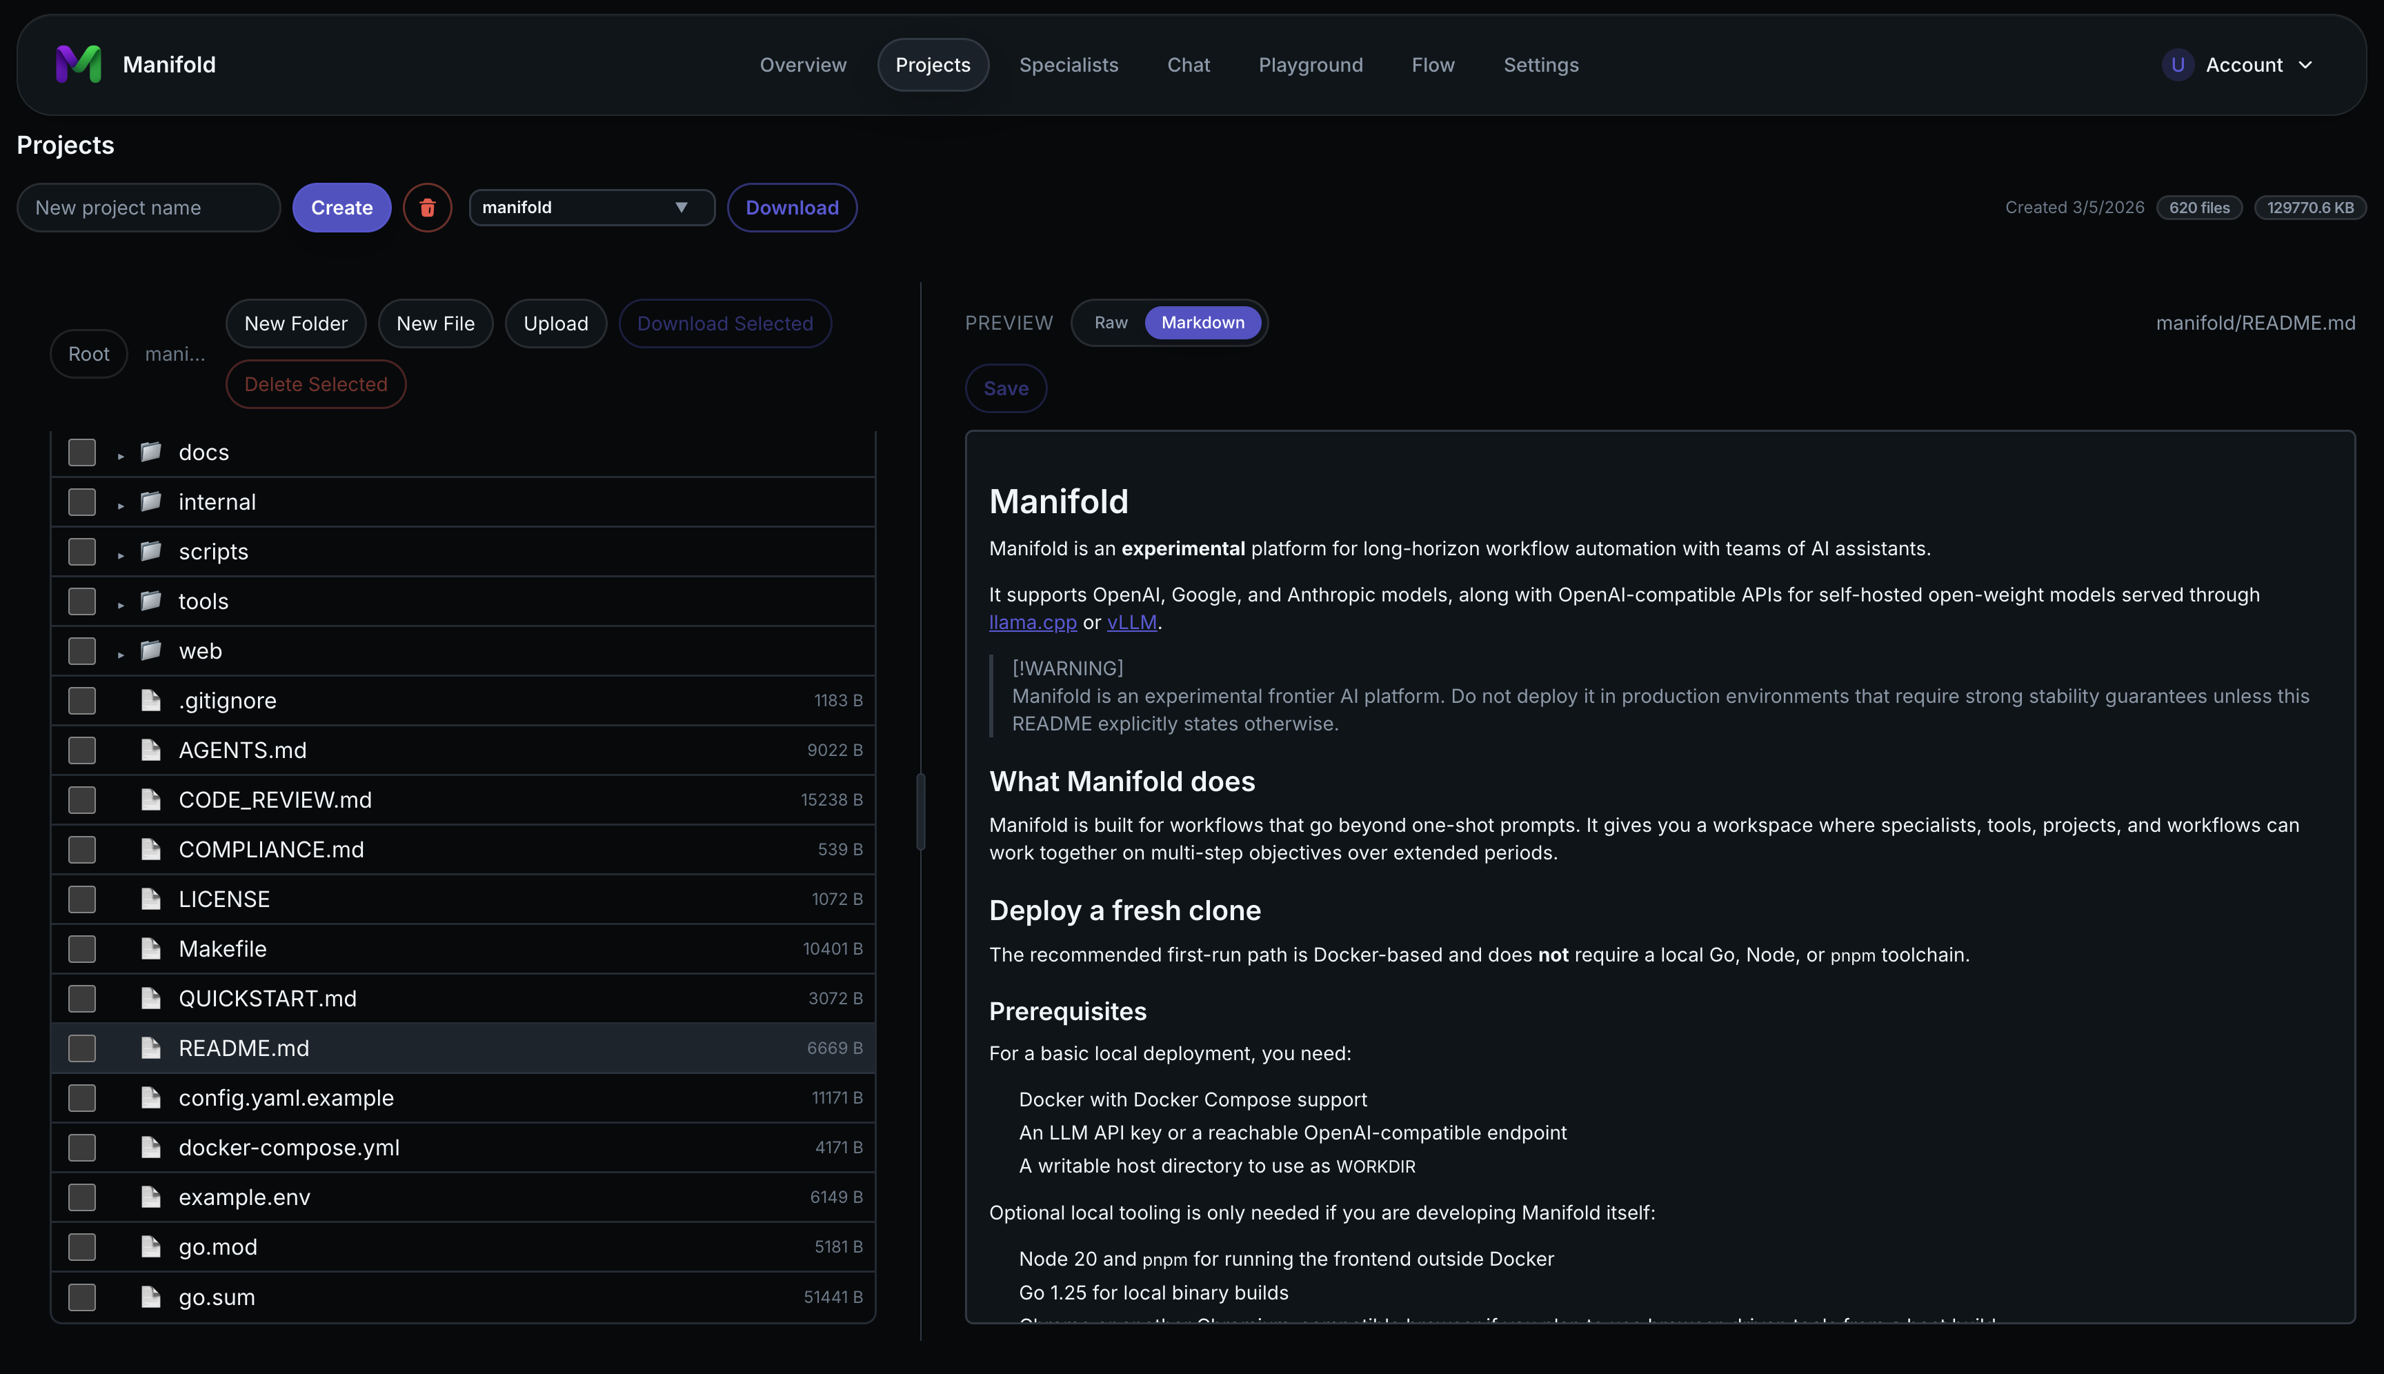Click the go.mod file icon
This screenshot has width=2384, height=1374.
(151, 1246)
